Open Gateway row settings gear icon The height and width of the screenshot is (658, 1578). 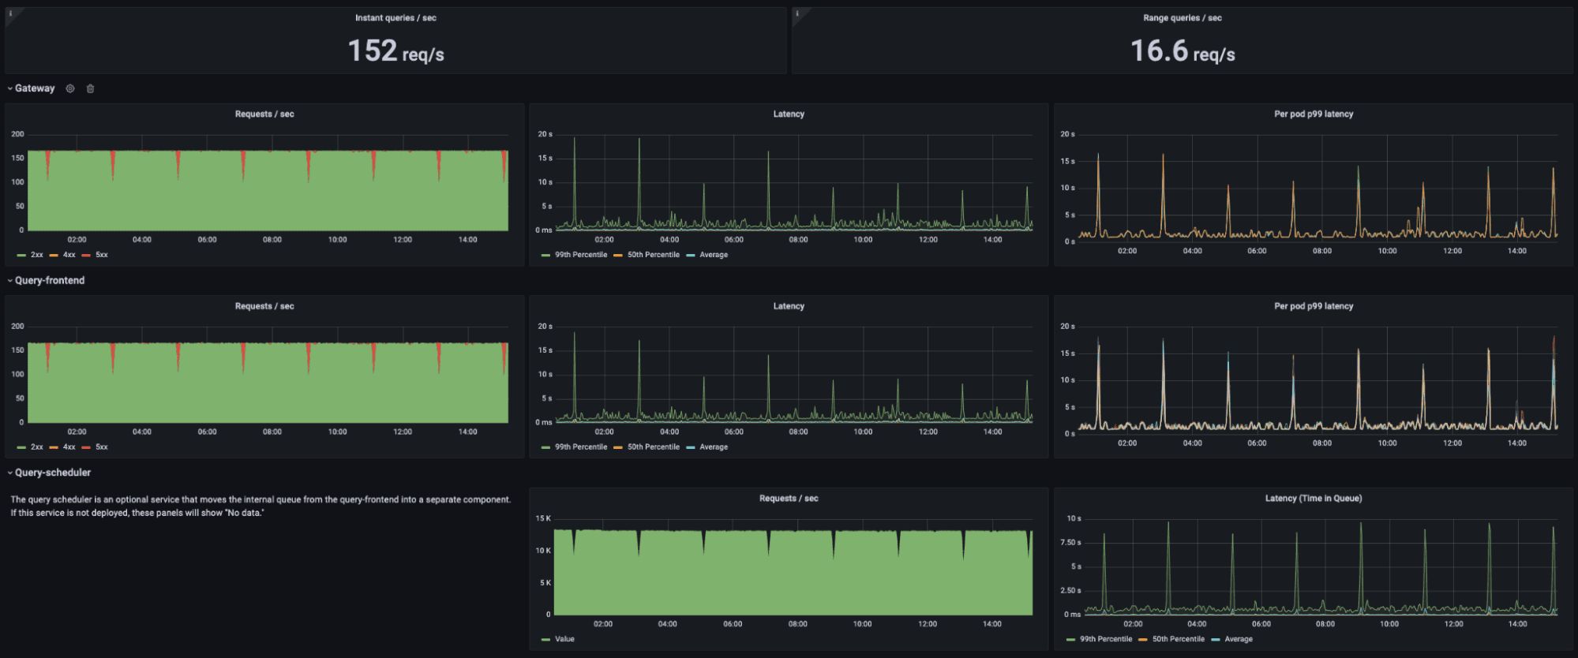(70, 88)
